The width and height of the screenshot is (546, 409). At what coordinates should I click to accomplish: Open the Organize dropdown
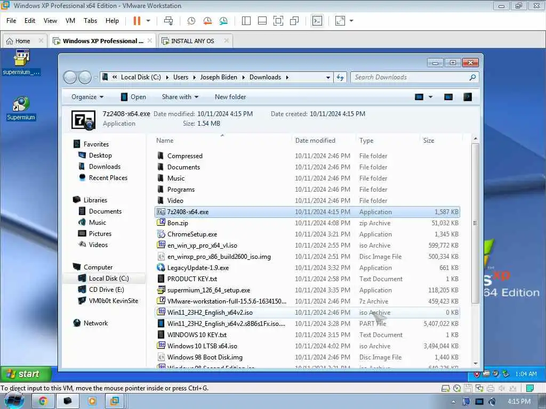click(87, 97)
